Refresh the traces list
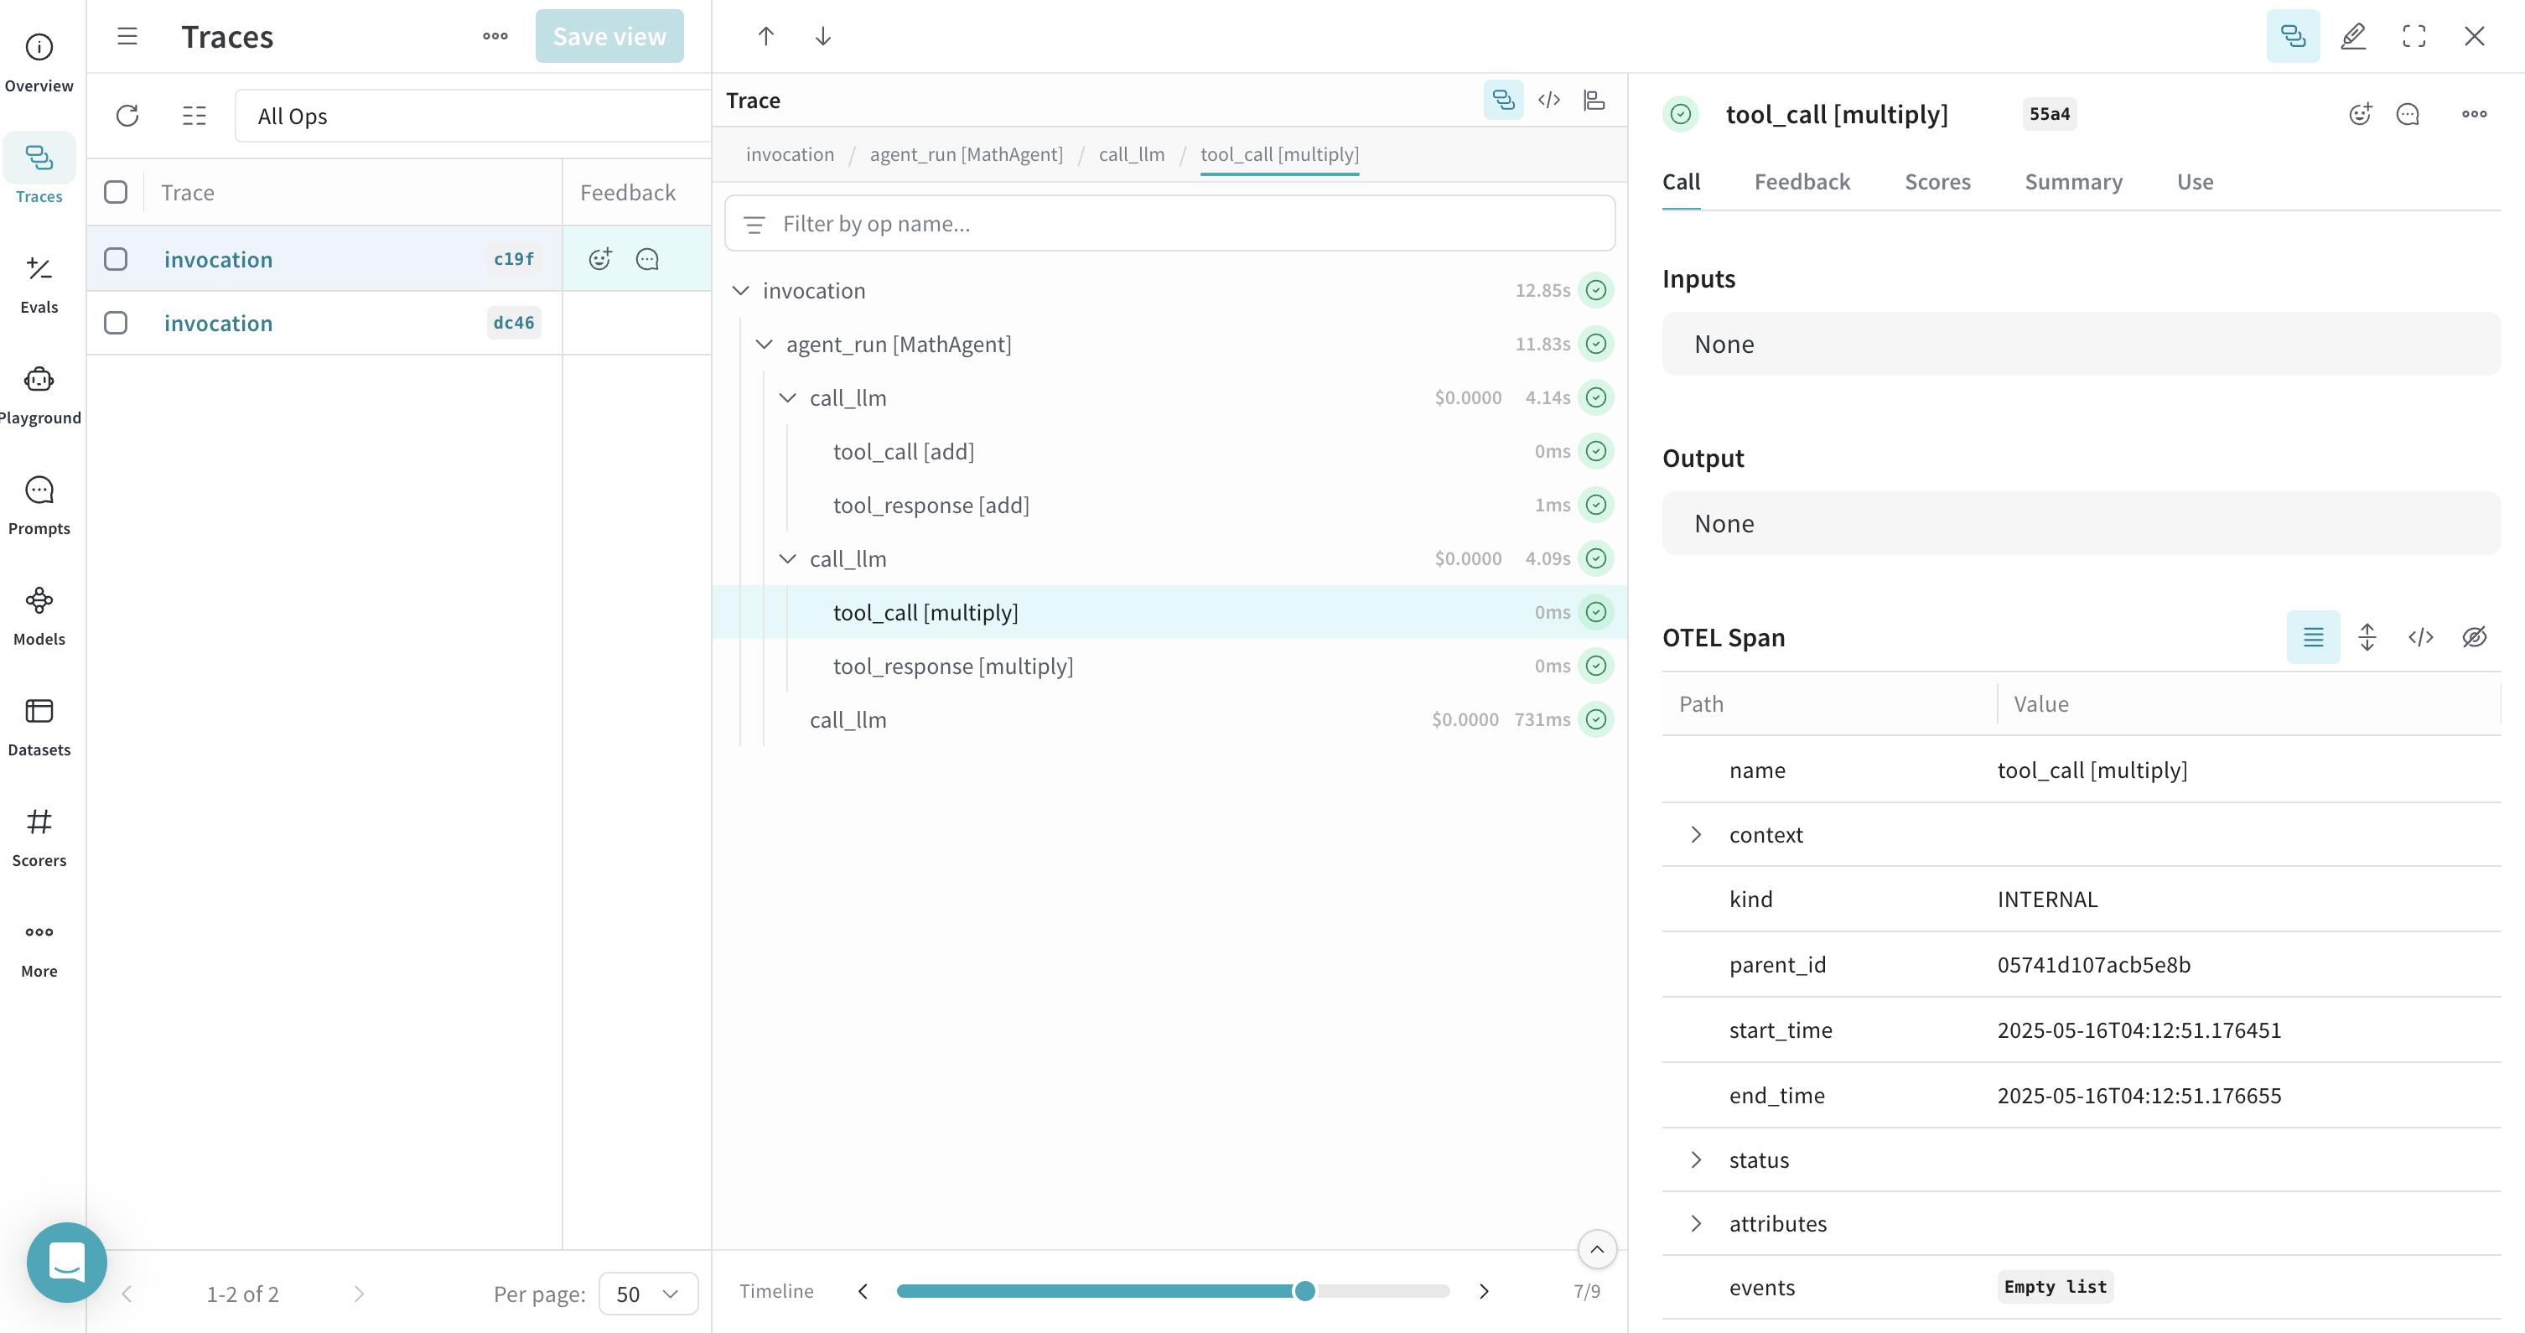2525x1333 pixels. pyautogui.click(x=127, y=116)
